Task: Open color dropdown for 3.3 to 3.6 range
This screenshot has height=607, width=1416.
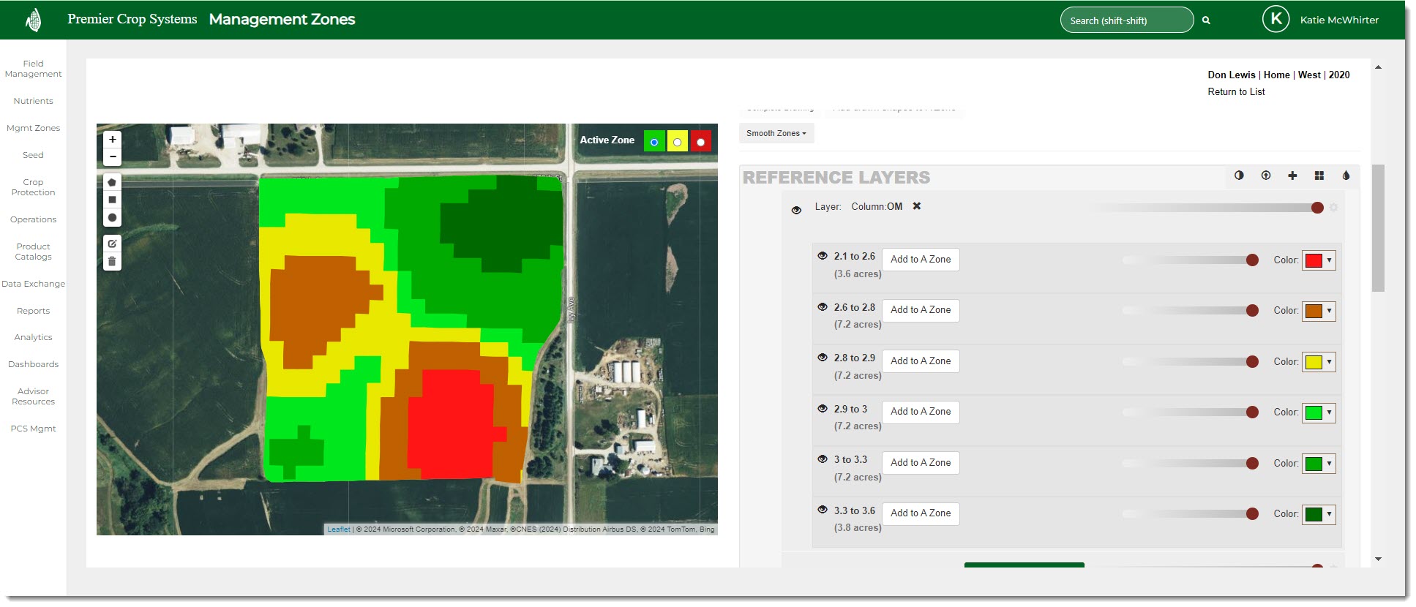Action: 1319,514
